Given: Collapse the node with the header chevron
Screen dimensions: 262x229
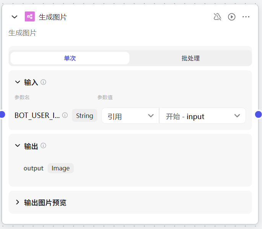Looking at the screenshot, I should [15, 17].
